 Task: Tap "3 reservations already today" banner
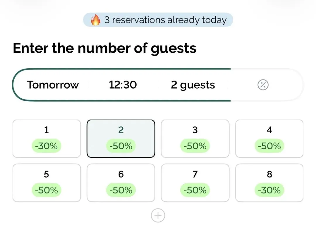click(x=165, y=20)
